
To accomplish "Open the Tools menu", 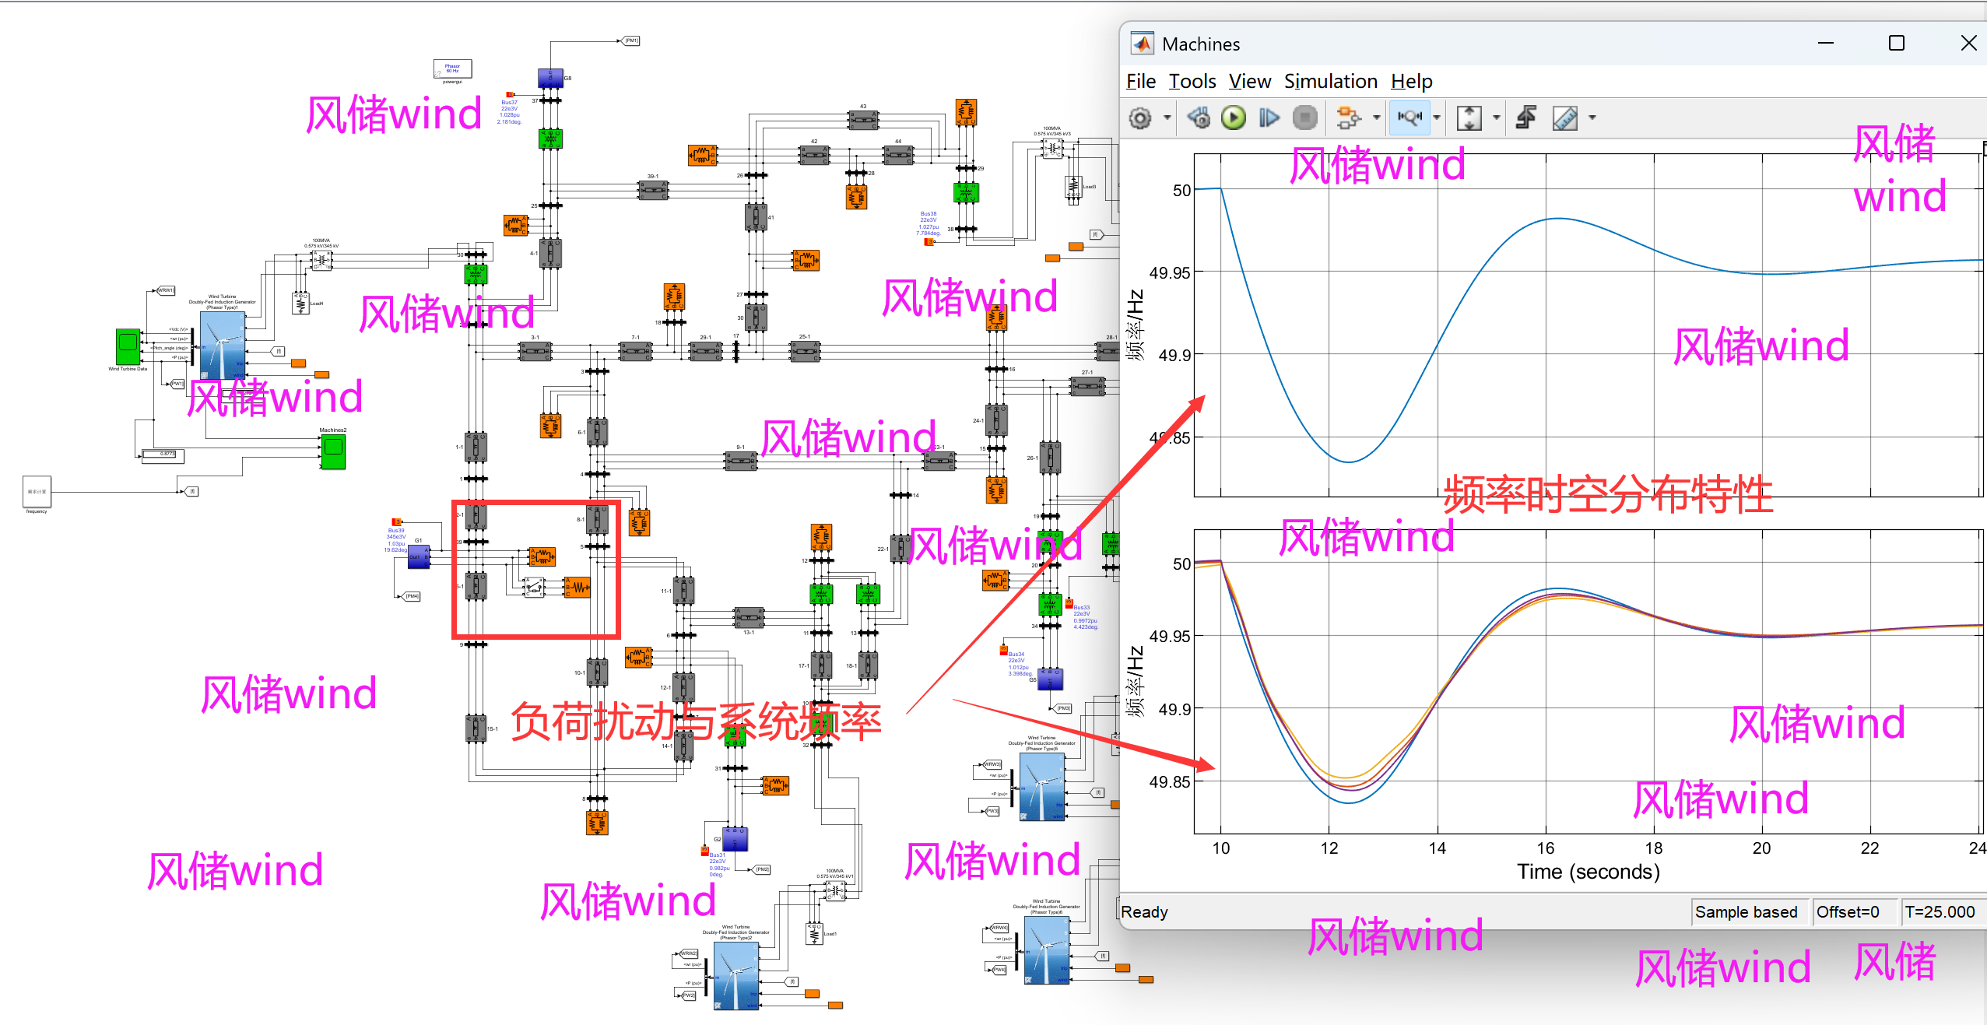I will pyautogui.click(x=1192, y=82).
